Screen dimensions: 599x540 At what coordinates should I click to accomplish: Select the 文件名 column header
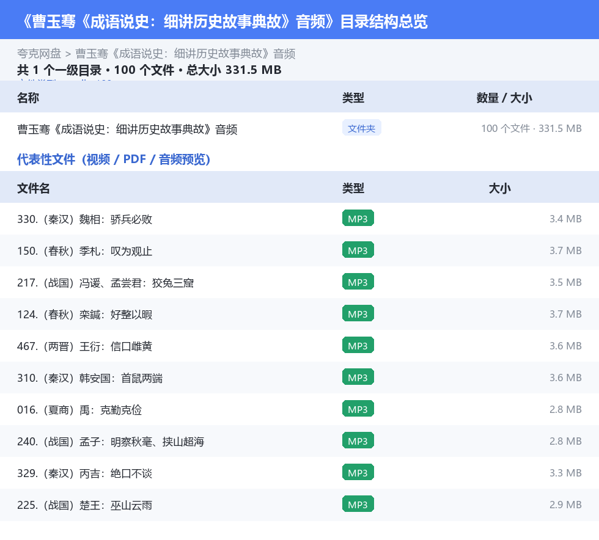(x=33, y=188)
